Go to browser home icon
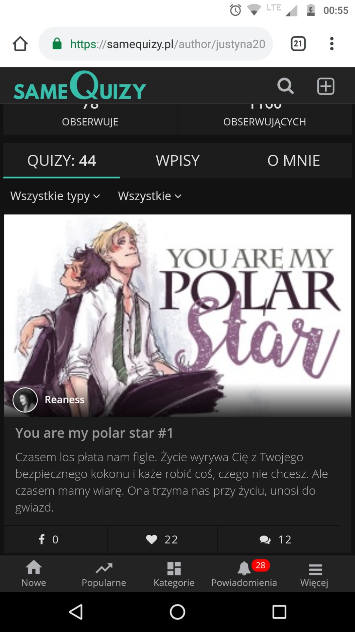 pyautogui.click(x=20, y=44)
